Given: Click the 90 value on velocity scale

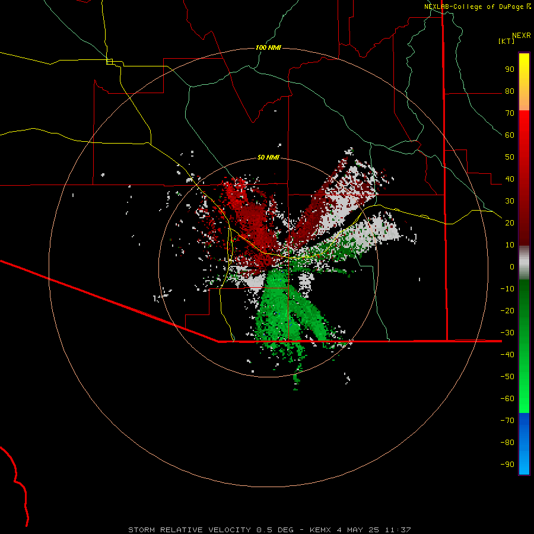Looking at the screenshot, I should [510, 69].
